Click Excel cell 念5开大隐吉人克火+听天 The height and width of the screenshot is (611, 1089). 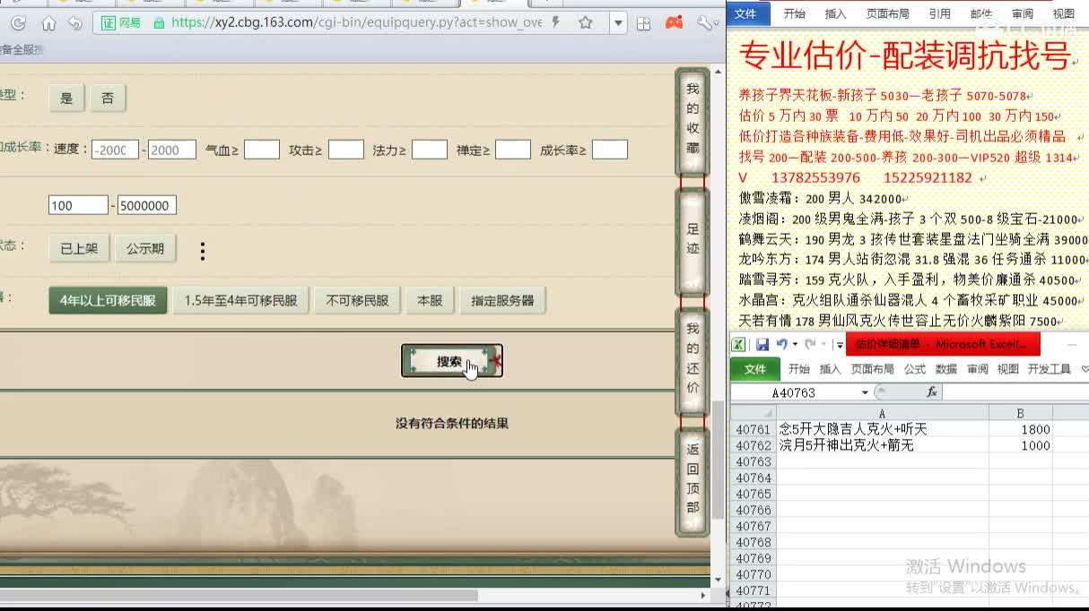pos(882,429)
